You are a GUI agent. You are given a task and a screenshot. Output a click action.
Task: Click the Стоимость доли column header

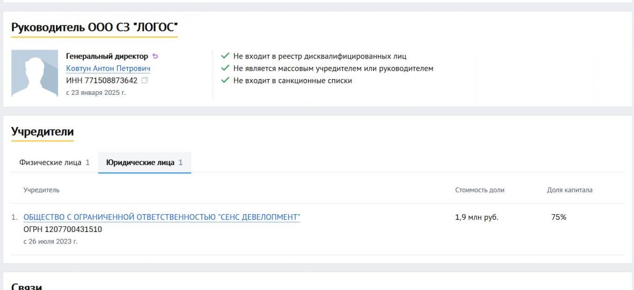[x=480, y=190]
